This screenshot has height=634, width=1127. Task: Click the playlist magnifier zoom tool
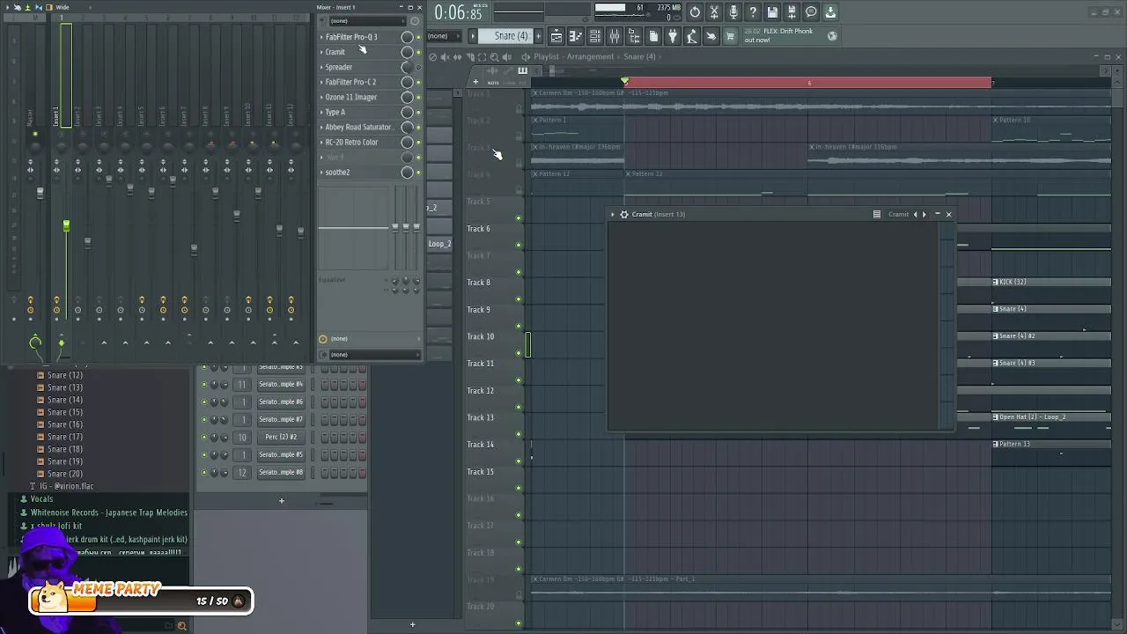point(494,56)
